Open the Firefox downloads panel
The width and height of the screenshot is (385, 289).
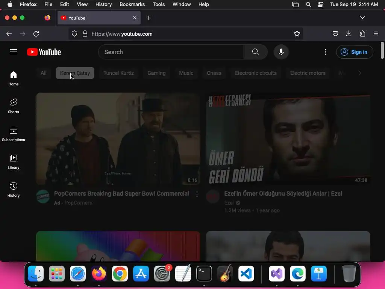349,33
